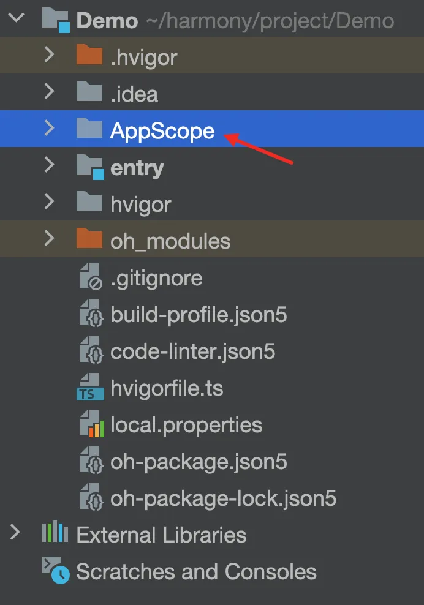424x605 pixels.
Task: Select the oh-package-lock.json5 file
Action: 212,498
